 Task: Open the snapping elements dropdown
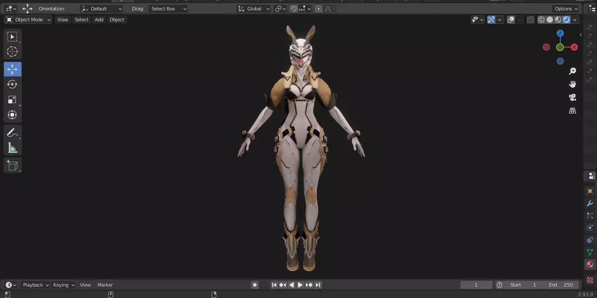pos(305,9)
